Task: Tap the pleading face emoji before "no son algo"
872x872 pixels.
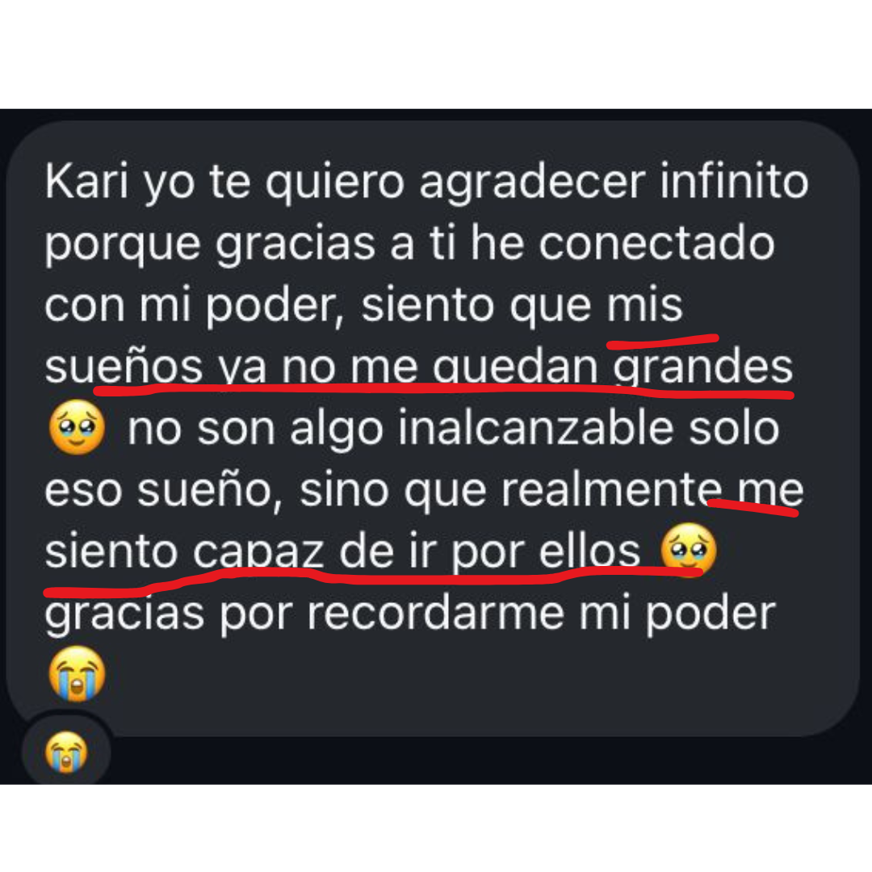Action: [x=77, y=427]
